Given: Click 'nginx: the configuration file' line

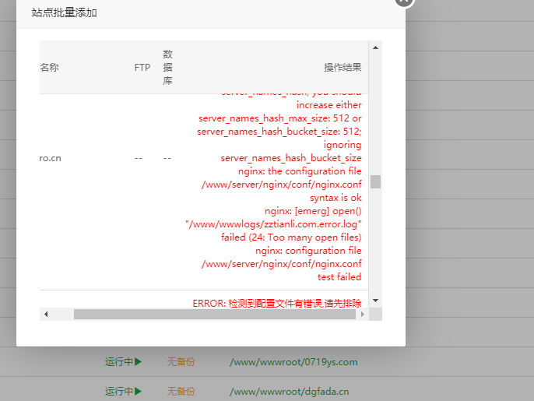Looking at the screenshot, I should point(300,171).
